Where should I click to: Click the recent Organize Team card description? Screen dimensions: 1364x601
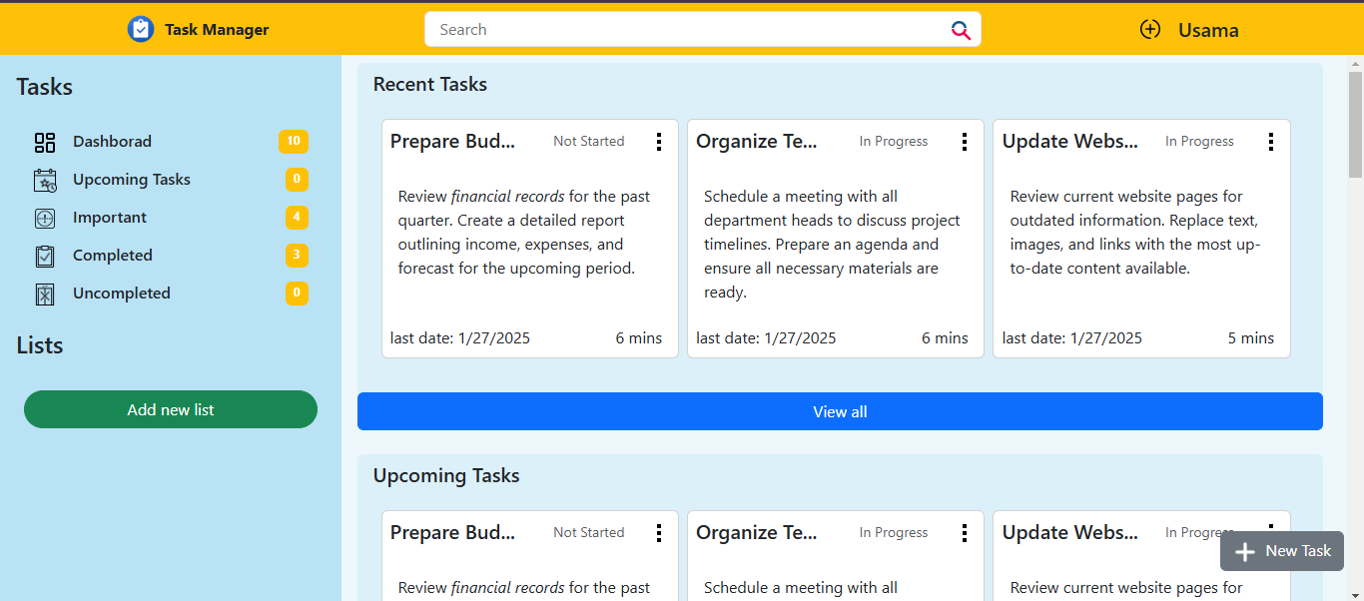832,245
